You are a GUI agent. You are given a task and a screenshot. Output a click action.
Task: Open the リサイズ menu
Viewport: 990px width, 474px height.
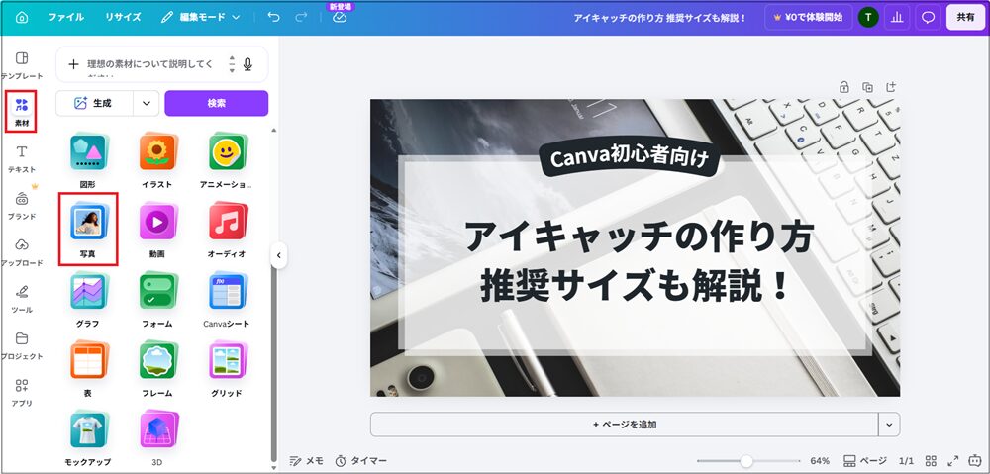(x=123, y=18)
